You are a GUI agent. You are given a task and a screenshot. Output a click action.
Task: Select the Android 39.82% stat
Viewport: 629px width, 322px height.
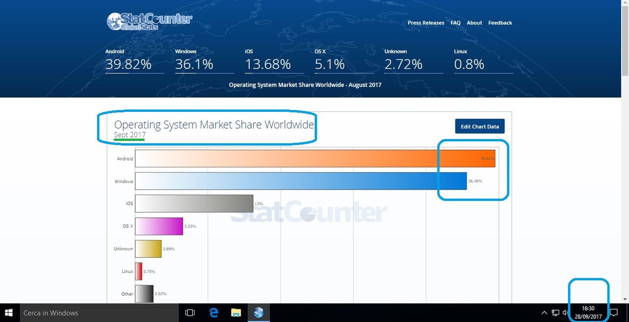click(134, 60)
